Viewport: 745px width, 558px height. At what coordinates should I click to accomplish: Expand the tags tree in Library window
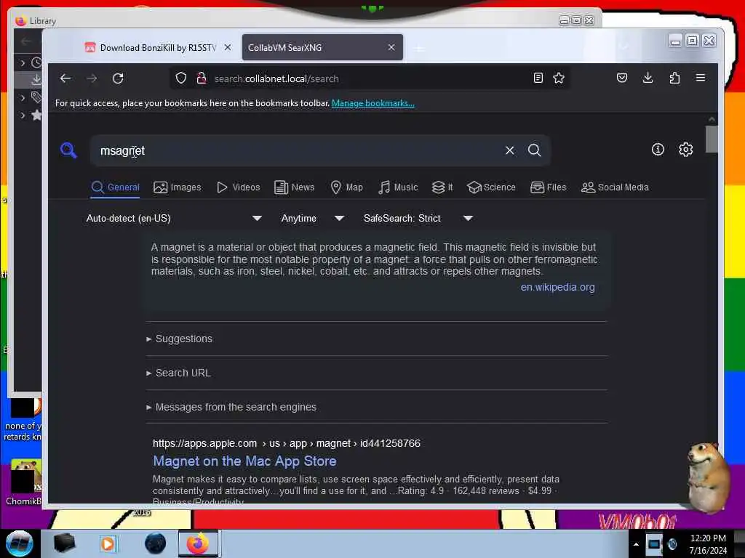23,97
